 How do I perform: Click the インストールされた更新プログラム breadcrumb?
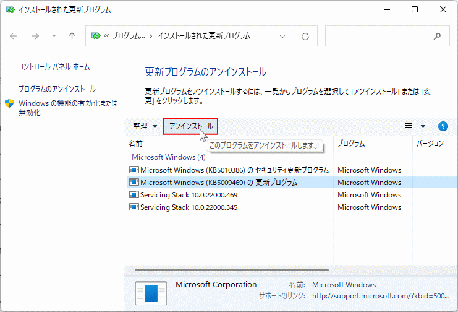(x=204, y=36)
